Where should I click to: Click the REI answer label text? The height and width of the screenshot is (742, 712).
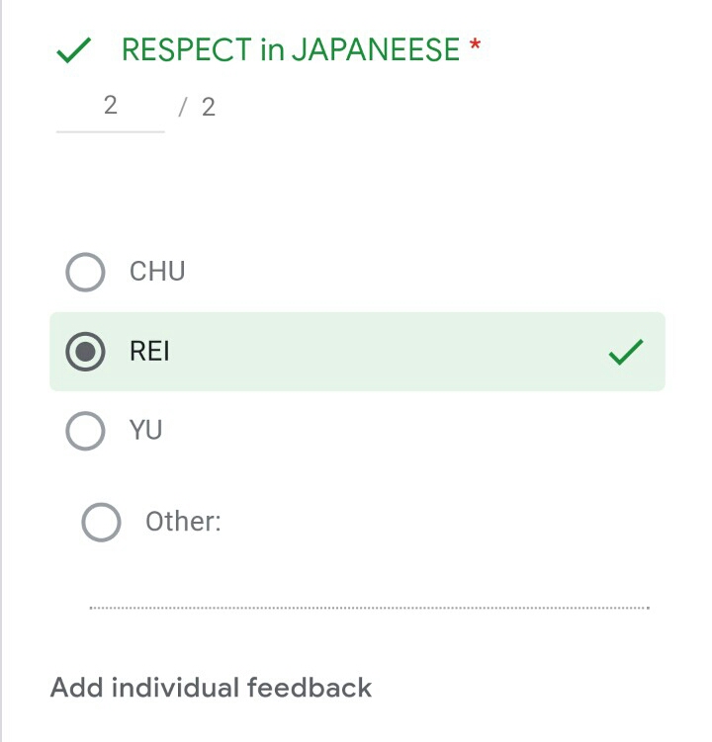[149, 352]
